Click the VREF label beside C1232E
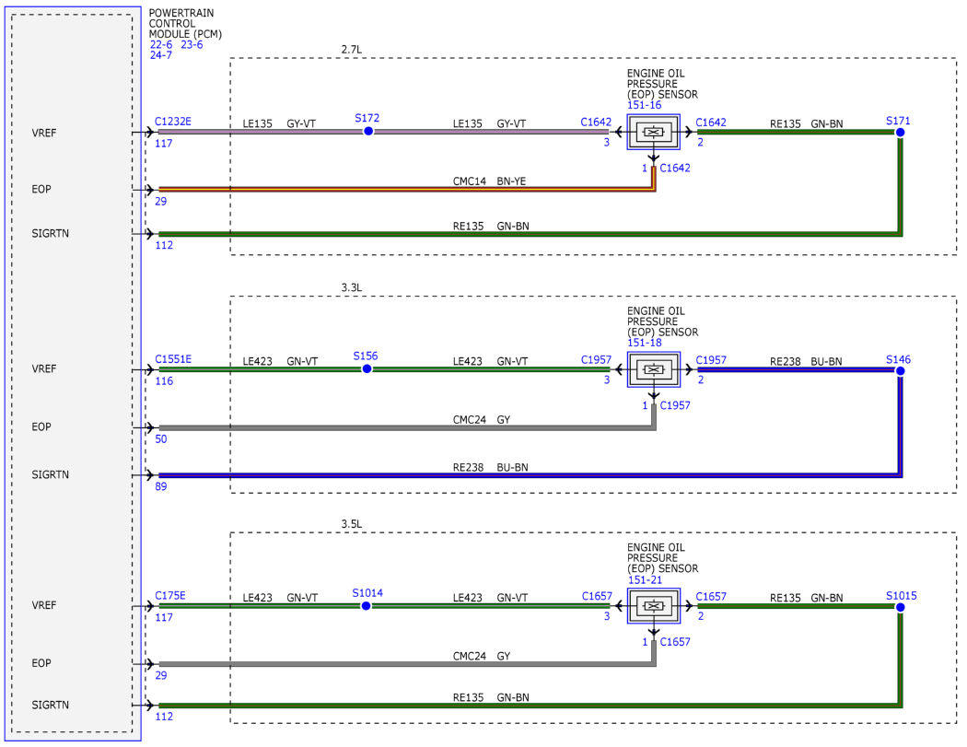 (44, 134)
